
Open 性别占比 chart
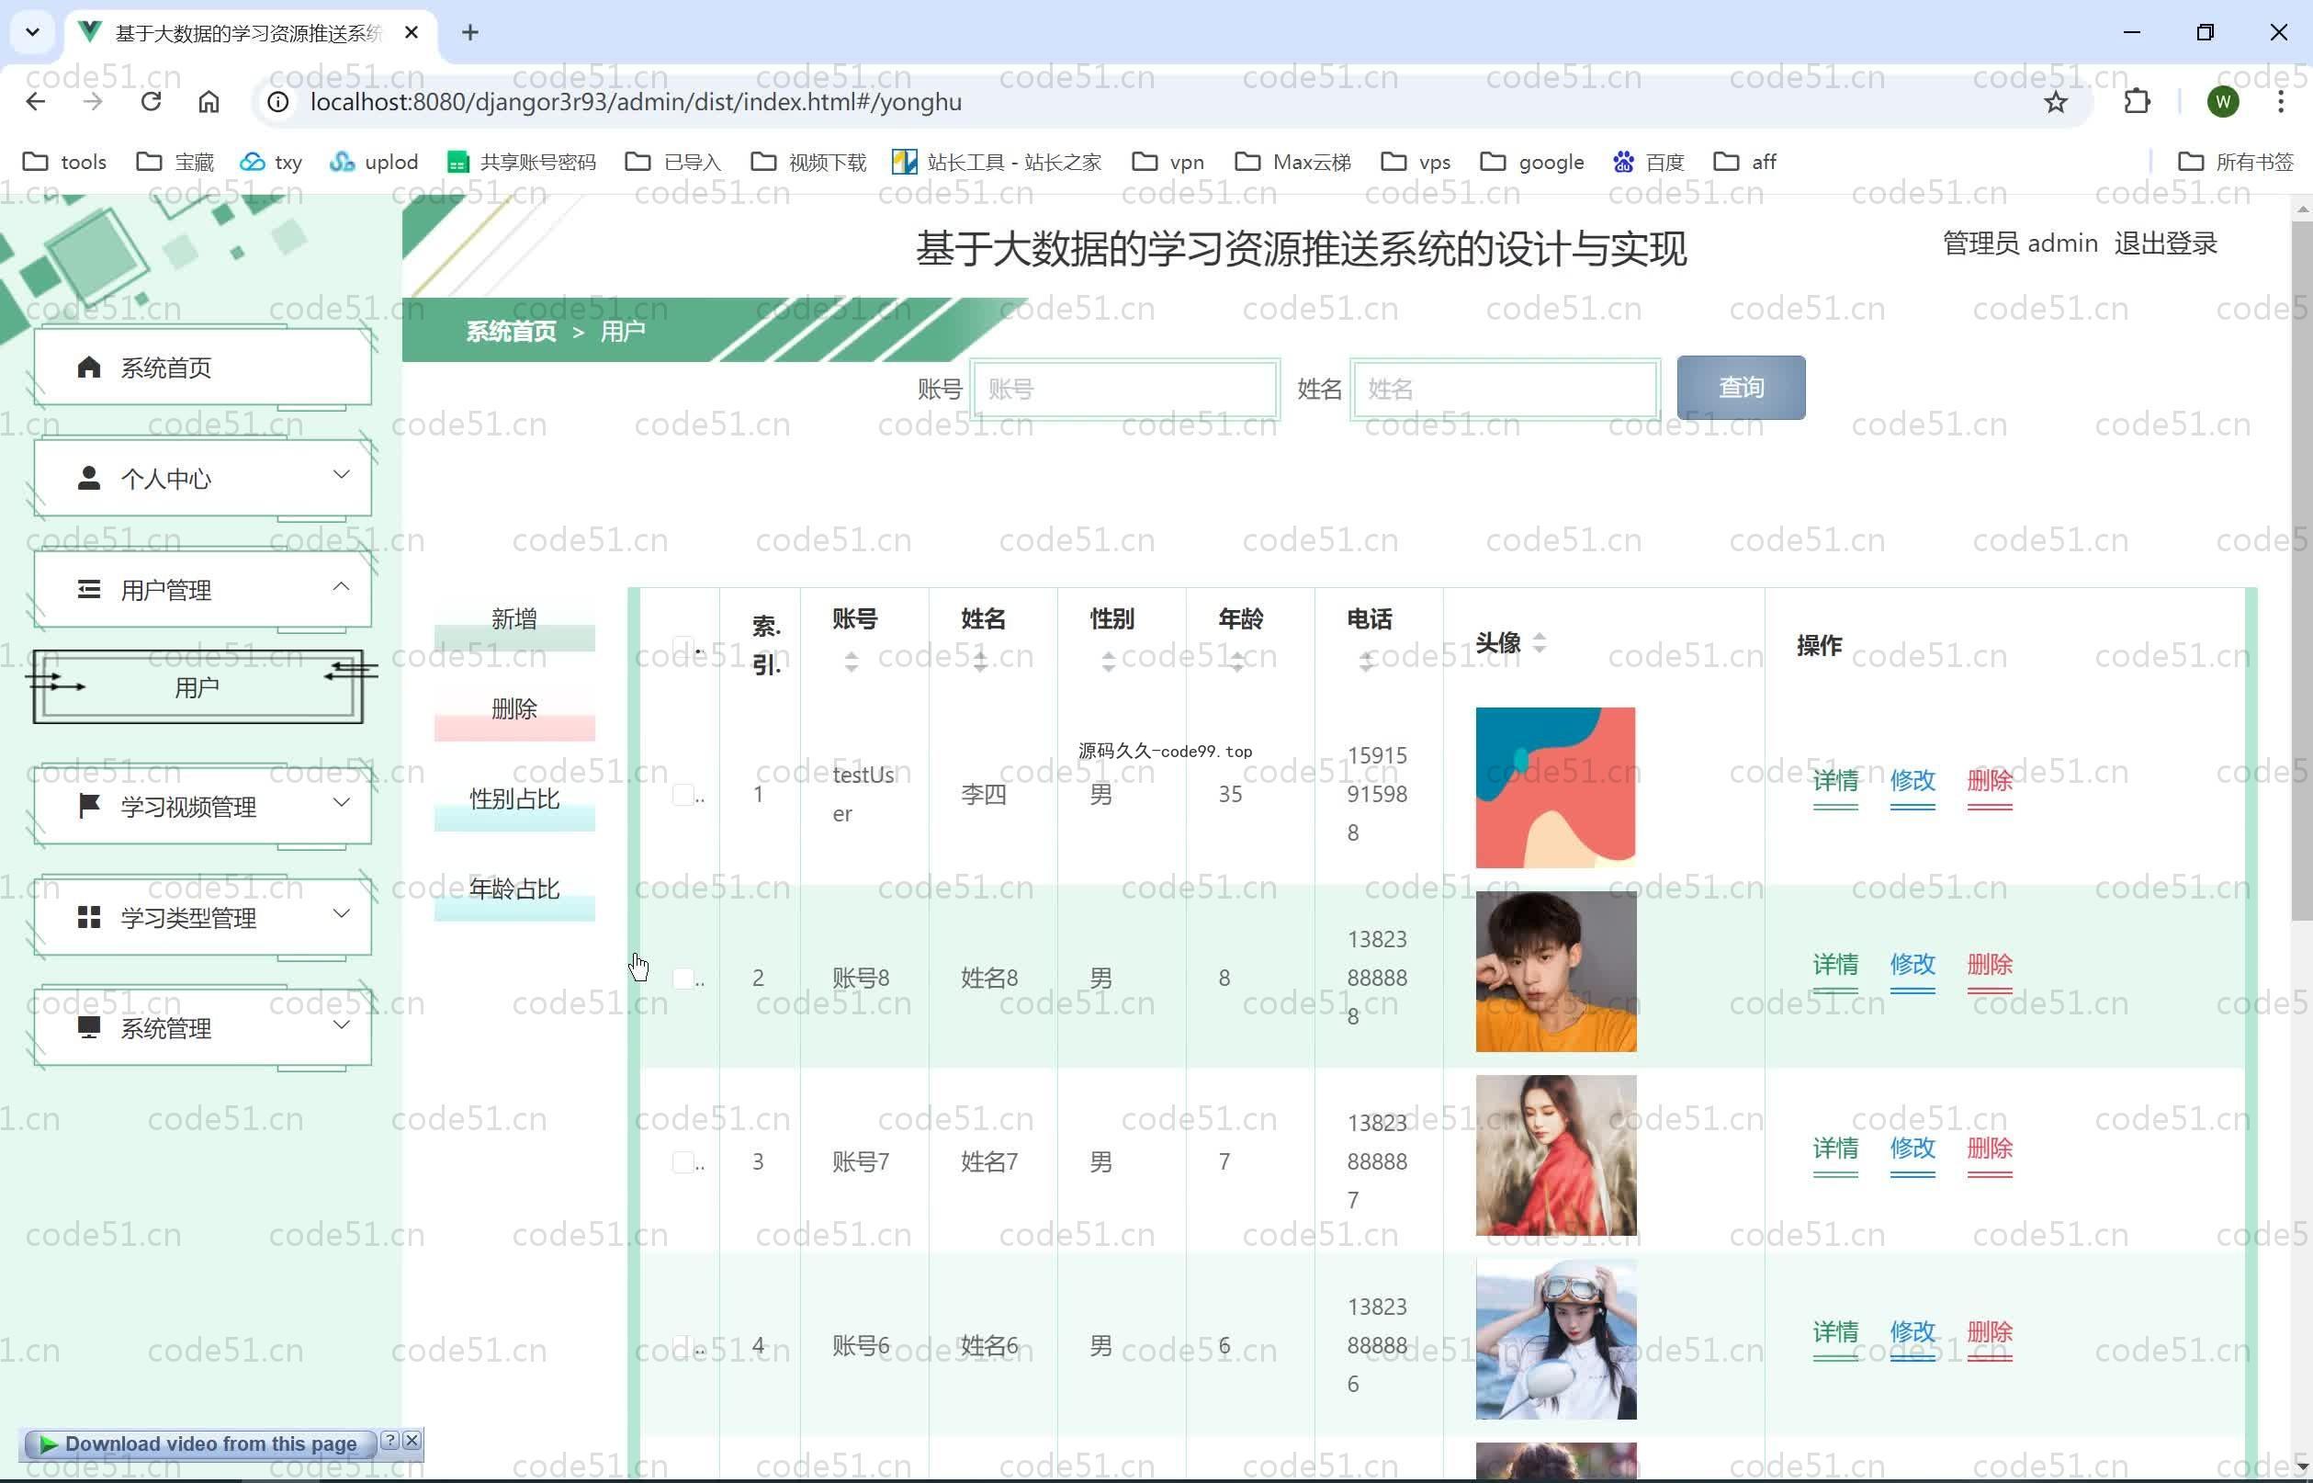coord(514,804)
